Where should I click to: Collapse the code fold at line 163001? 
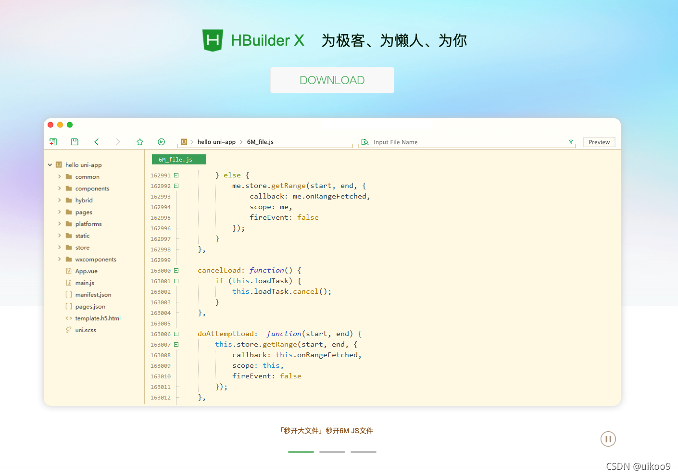(176, 281)
